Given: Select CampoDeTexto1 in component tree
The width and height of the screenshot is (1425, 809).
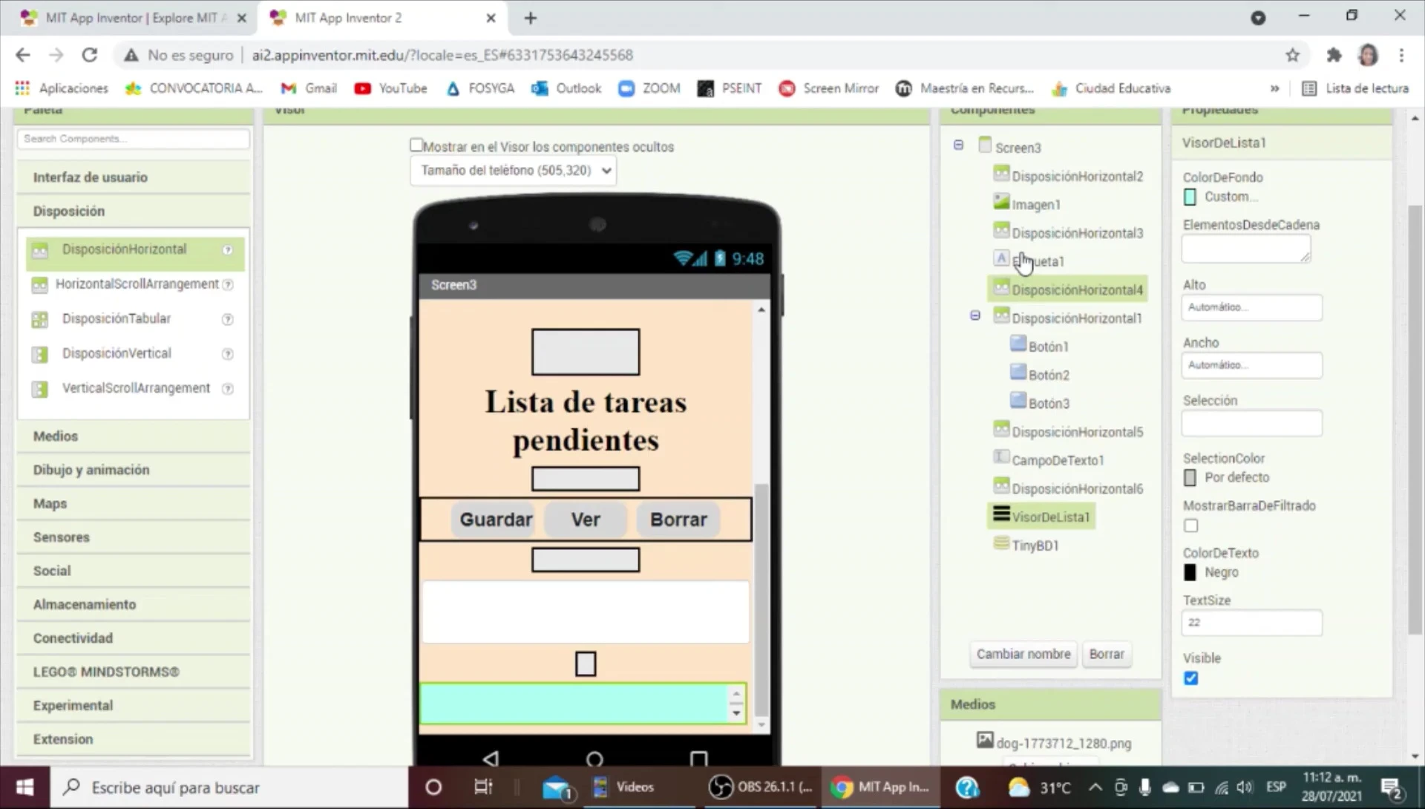Looking at the screenshot, I should coord(1058,461).
